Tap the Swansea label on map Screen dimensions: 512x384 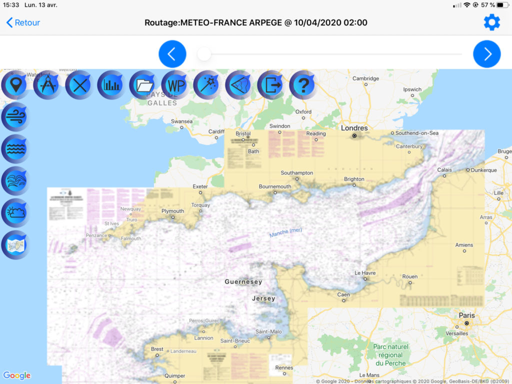pos(181,121)
